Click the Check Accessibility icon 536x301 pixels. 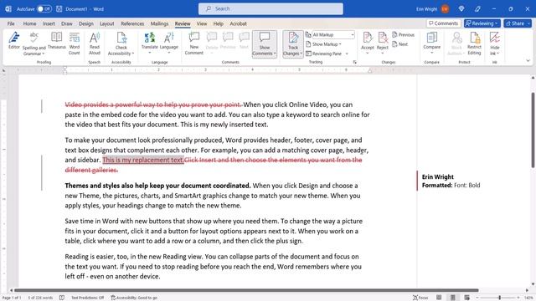(121, 38)
